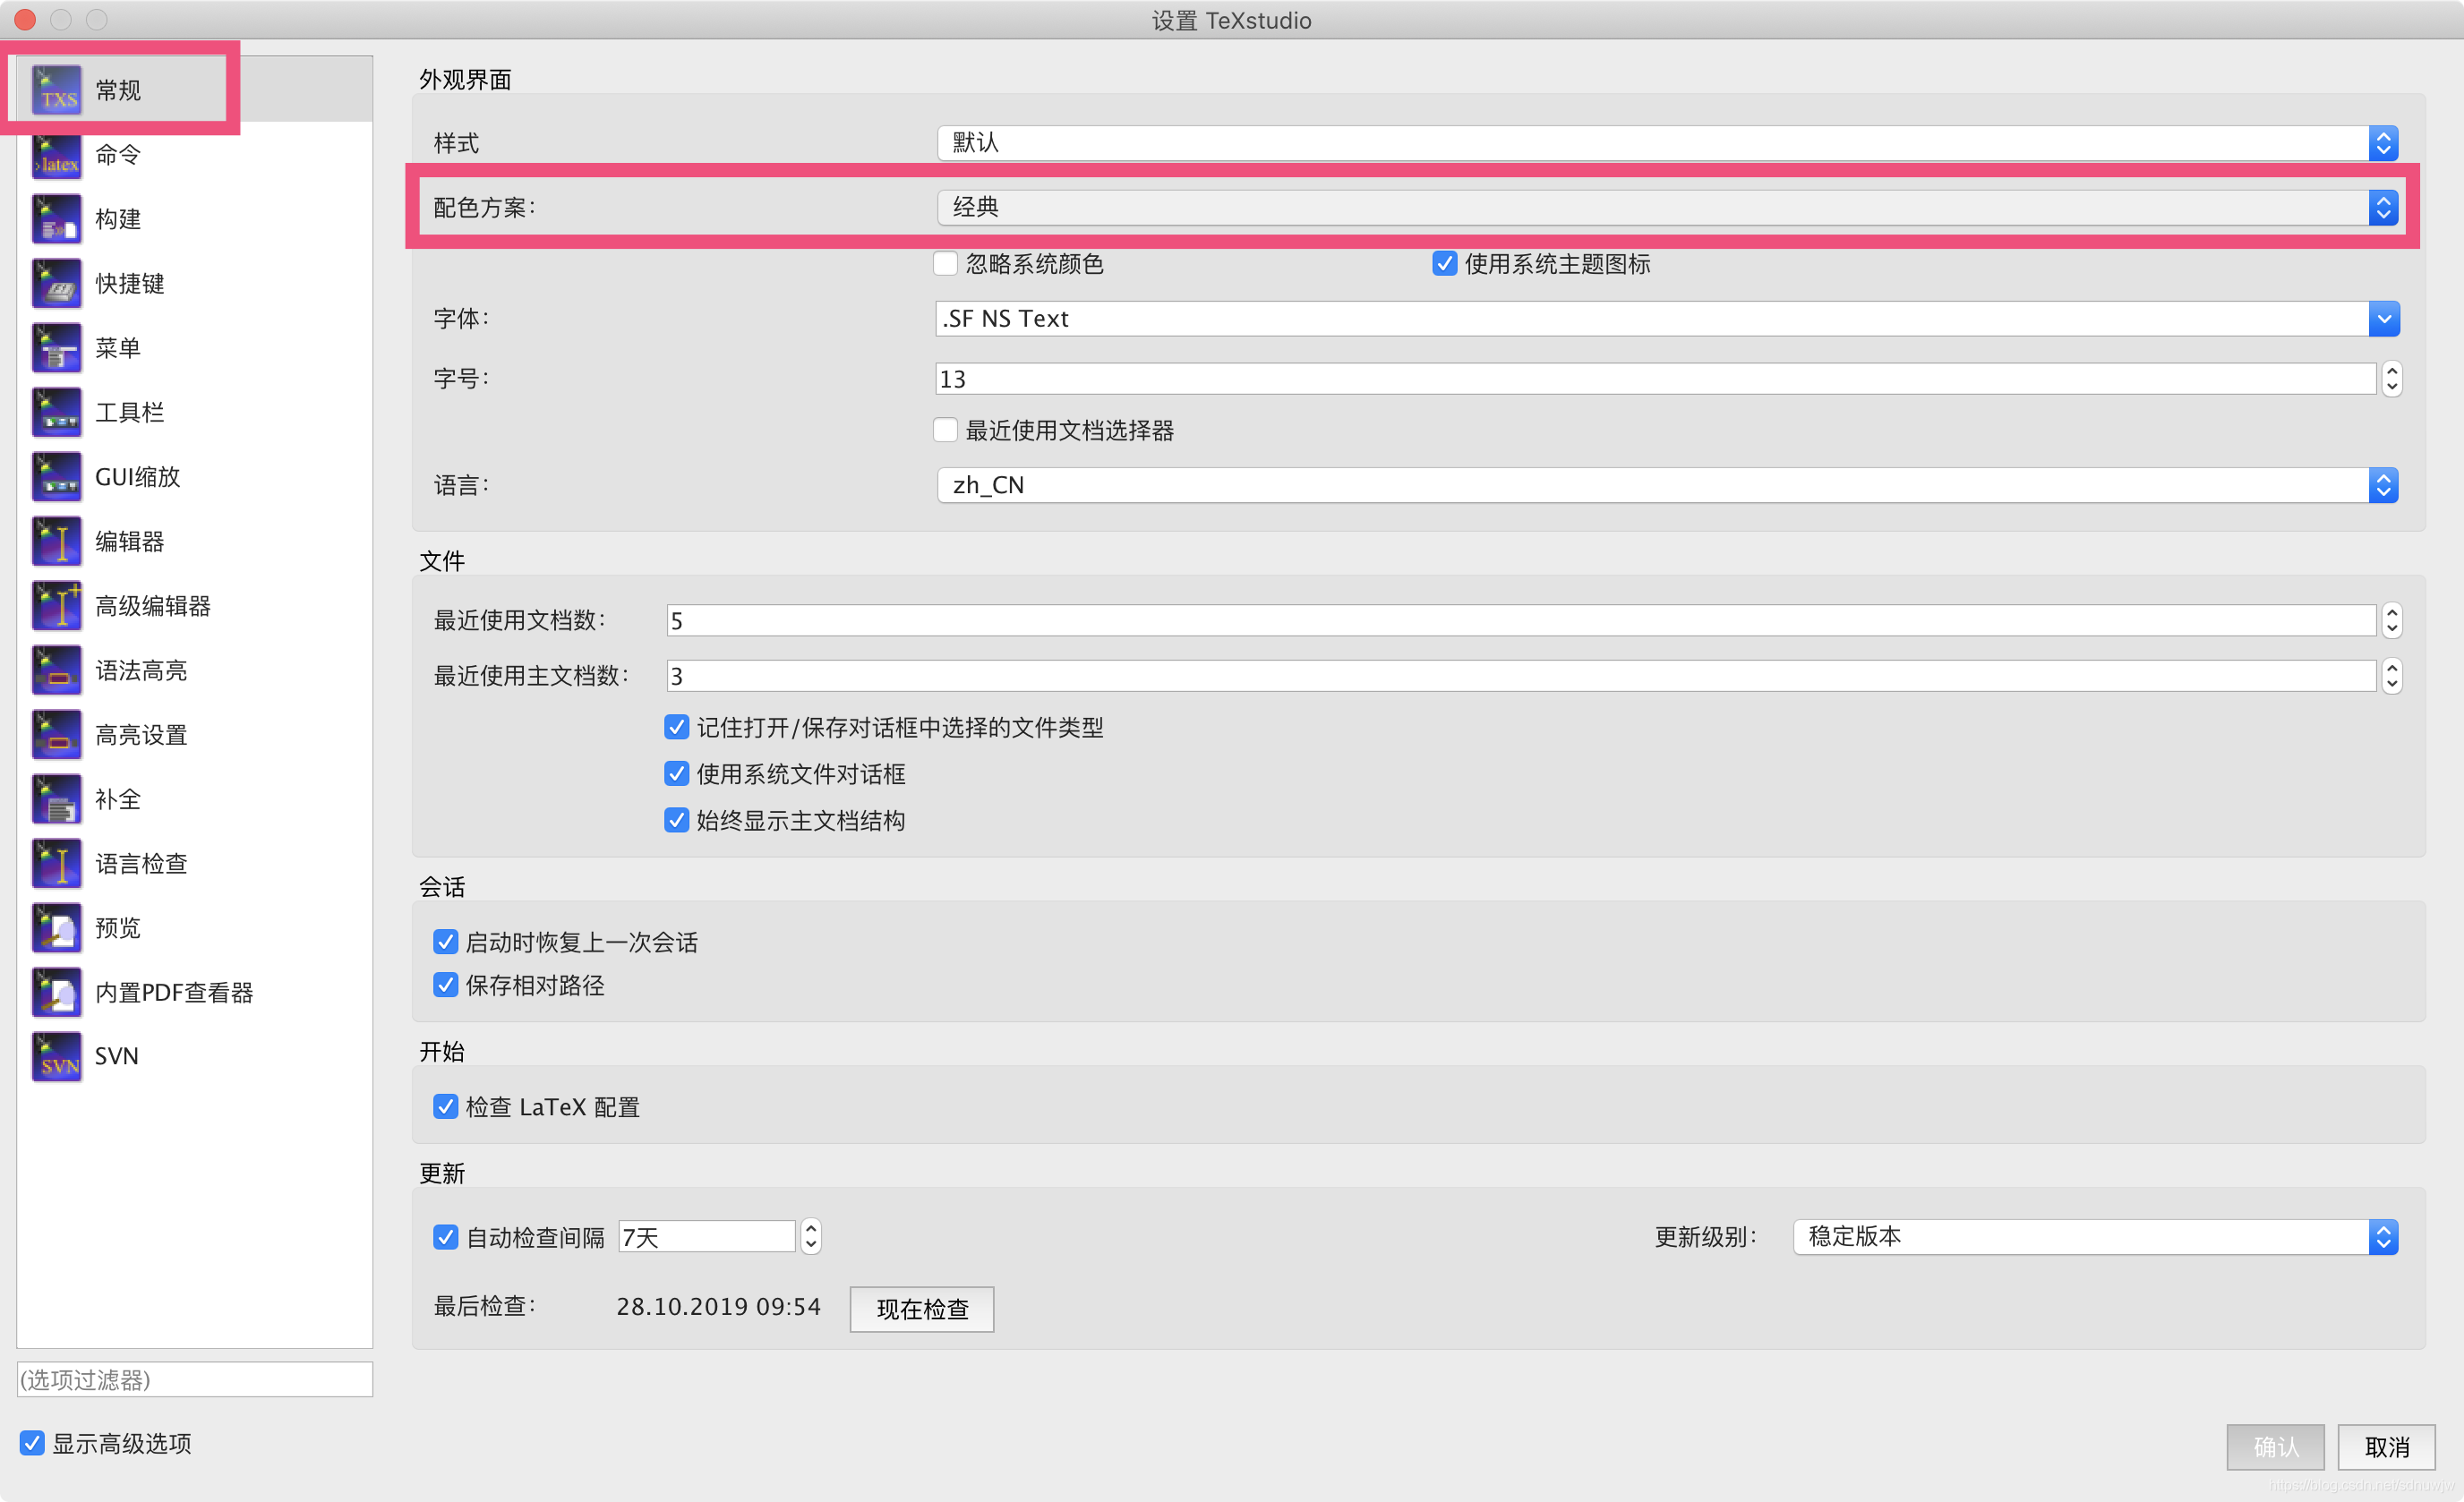Image resolution: width=2464 pixels, height=1502 pixels.
Task: Open the 语言 dropdown showing zh_CN
Action: (1667, 485)
